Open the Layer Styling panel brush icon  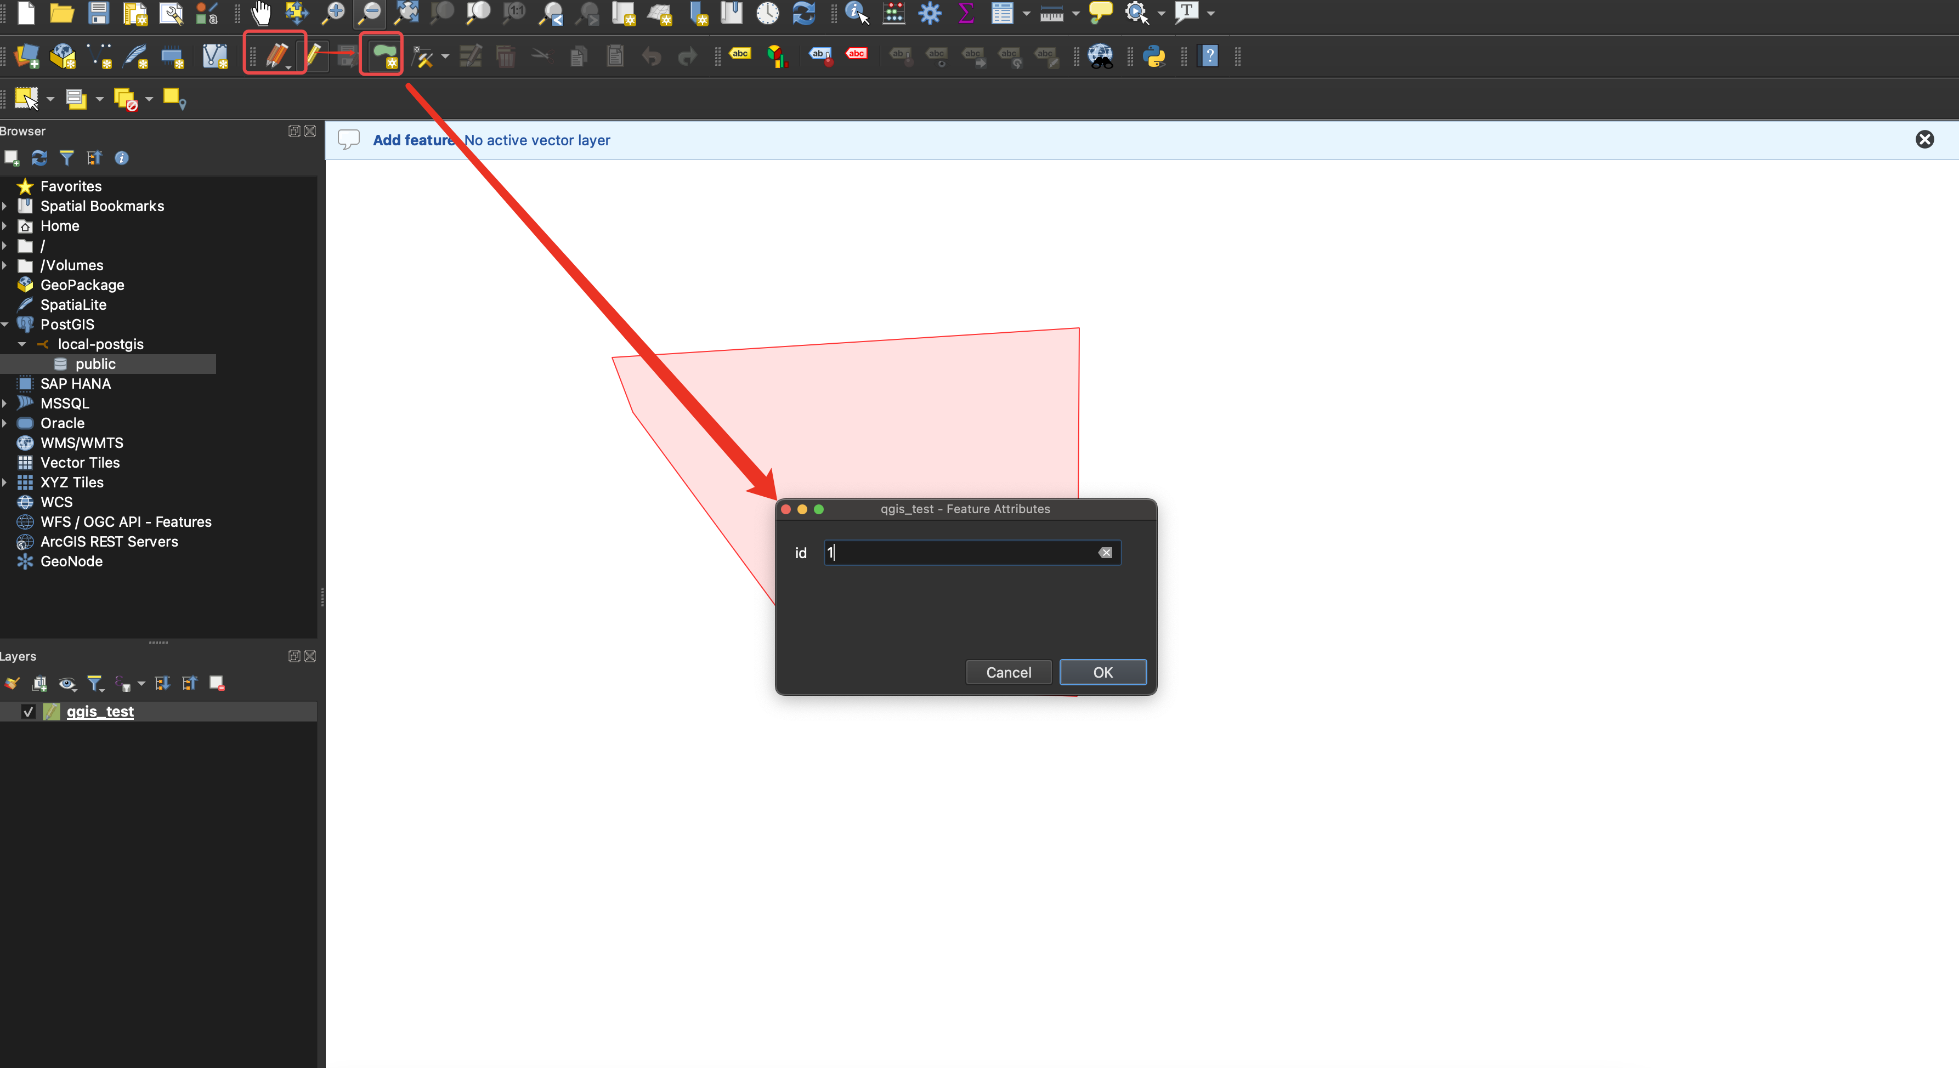pos(12,683)
